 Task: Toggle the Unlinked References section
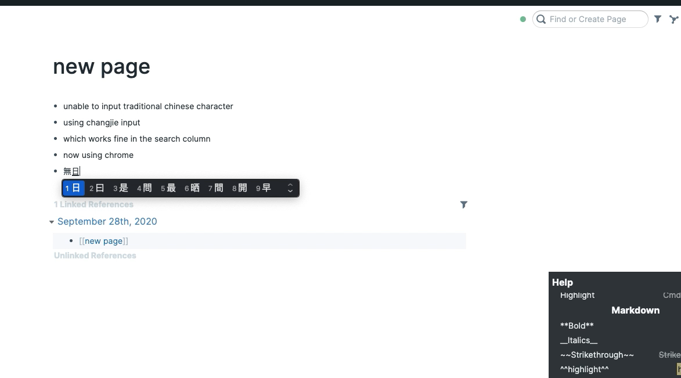(95, 255)
